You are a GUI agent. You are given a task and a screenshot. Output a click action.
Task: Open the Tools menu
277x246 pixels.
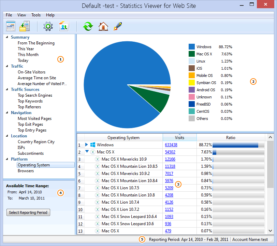pyautogui.click(x=36, y=15)
